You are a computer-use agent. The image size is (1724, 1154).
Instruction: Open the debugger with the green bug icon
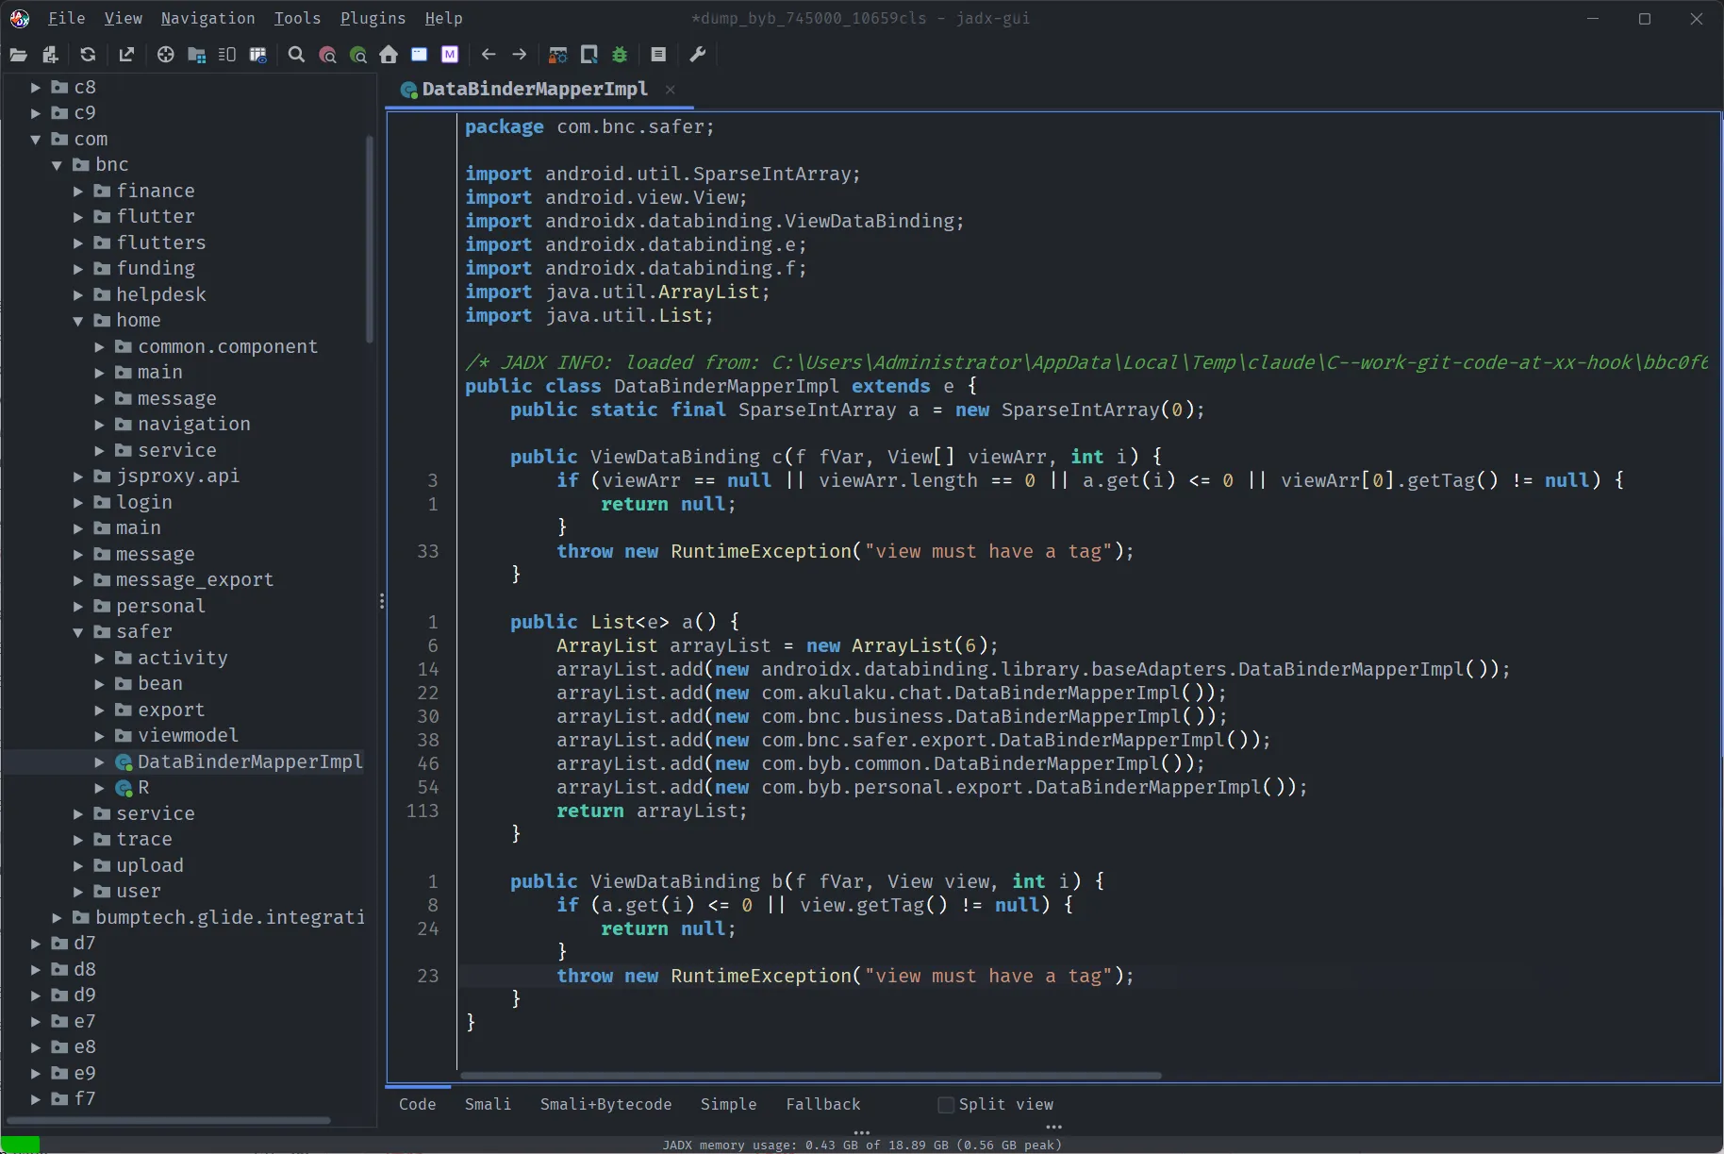click(x=620, y=55)
